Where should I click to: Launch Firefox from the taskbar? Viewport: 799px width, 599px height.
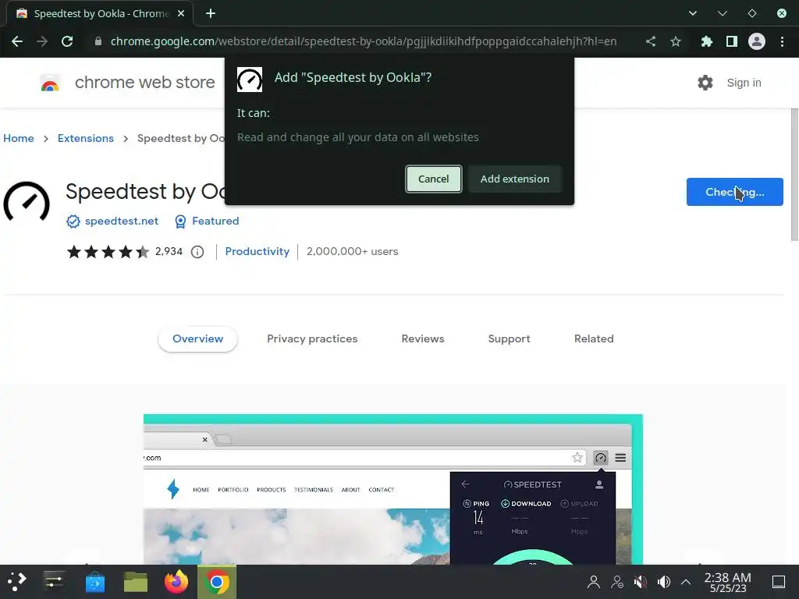click(176, 582)
